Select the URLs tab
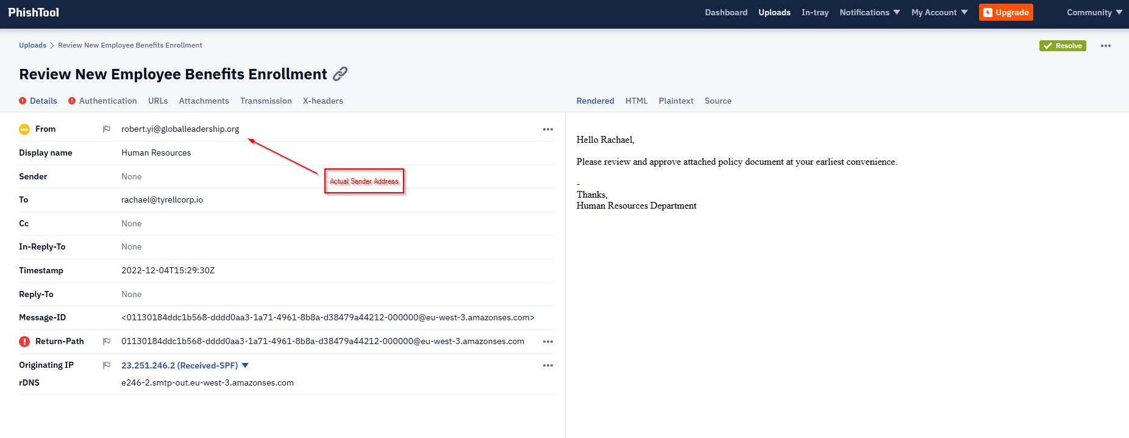The image size is (1129, 438). [x=158, y=101]
